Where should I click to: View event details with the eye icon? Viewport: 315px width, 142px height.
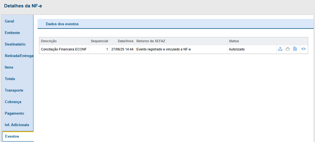[303, 49]
